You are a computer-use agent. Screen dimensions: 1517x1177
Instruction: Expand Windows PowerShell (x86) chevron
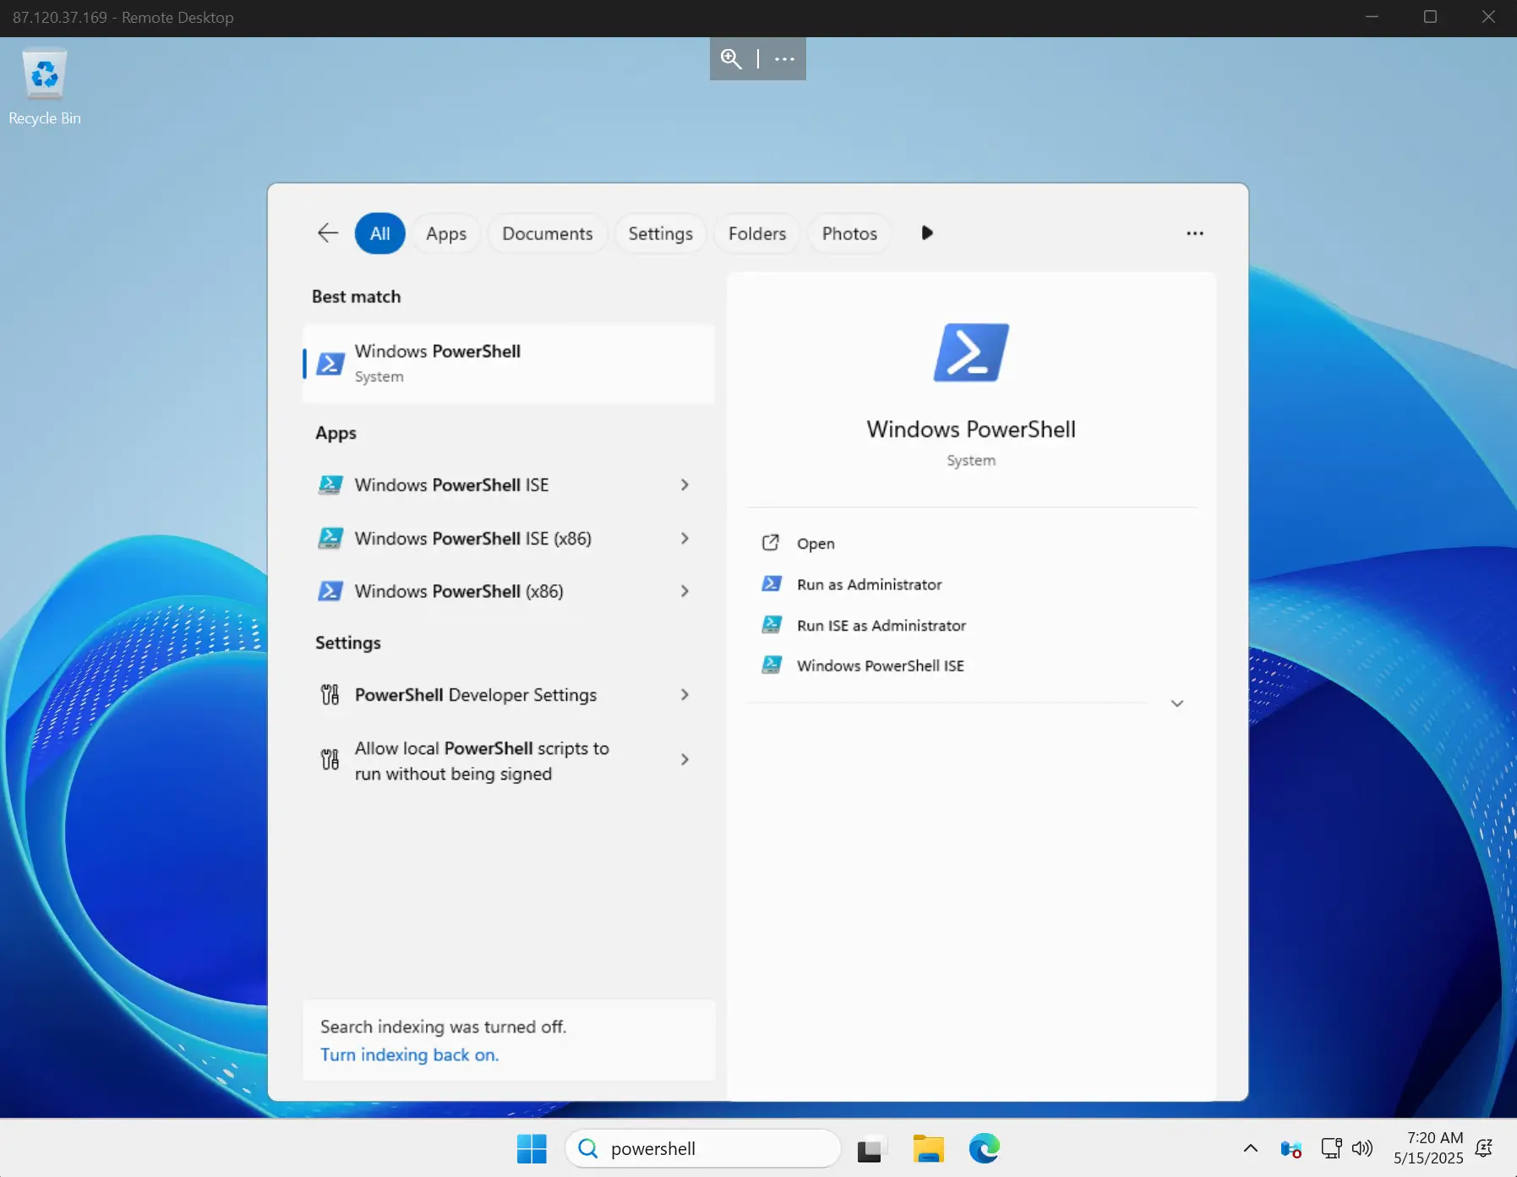point(685,591)
